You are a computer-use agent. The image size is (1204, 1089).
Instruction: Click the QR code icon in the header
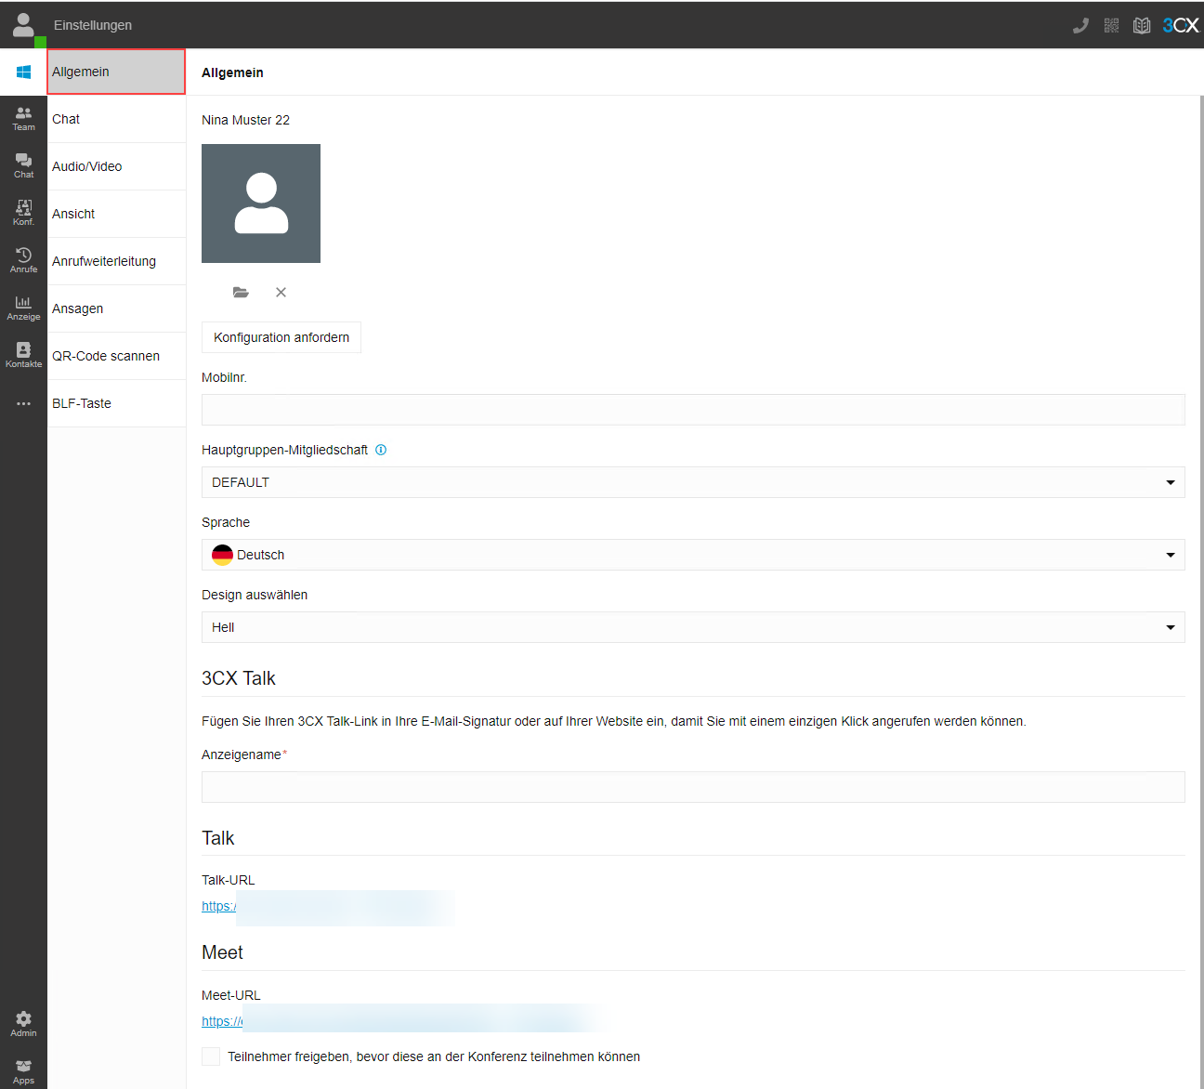pos(1111,25)
